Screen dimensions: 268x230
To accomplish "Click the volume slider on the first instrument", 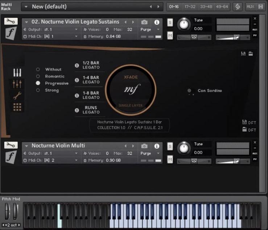I will click(232, 37).
